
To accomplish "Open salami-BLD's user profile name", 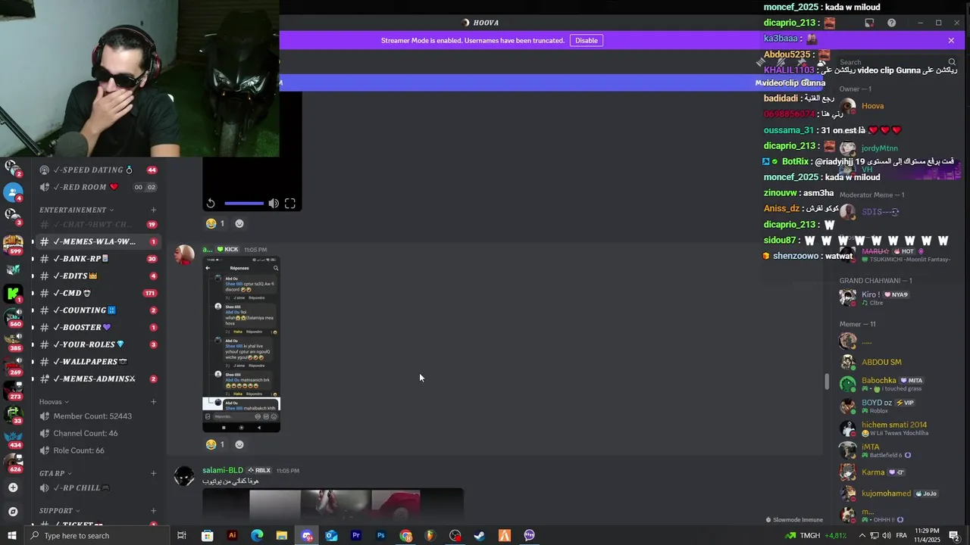I will point(223,470).
